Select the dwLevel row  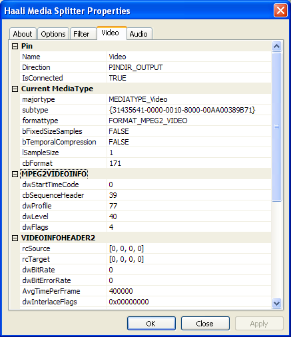[145, 216]
